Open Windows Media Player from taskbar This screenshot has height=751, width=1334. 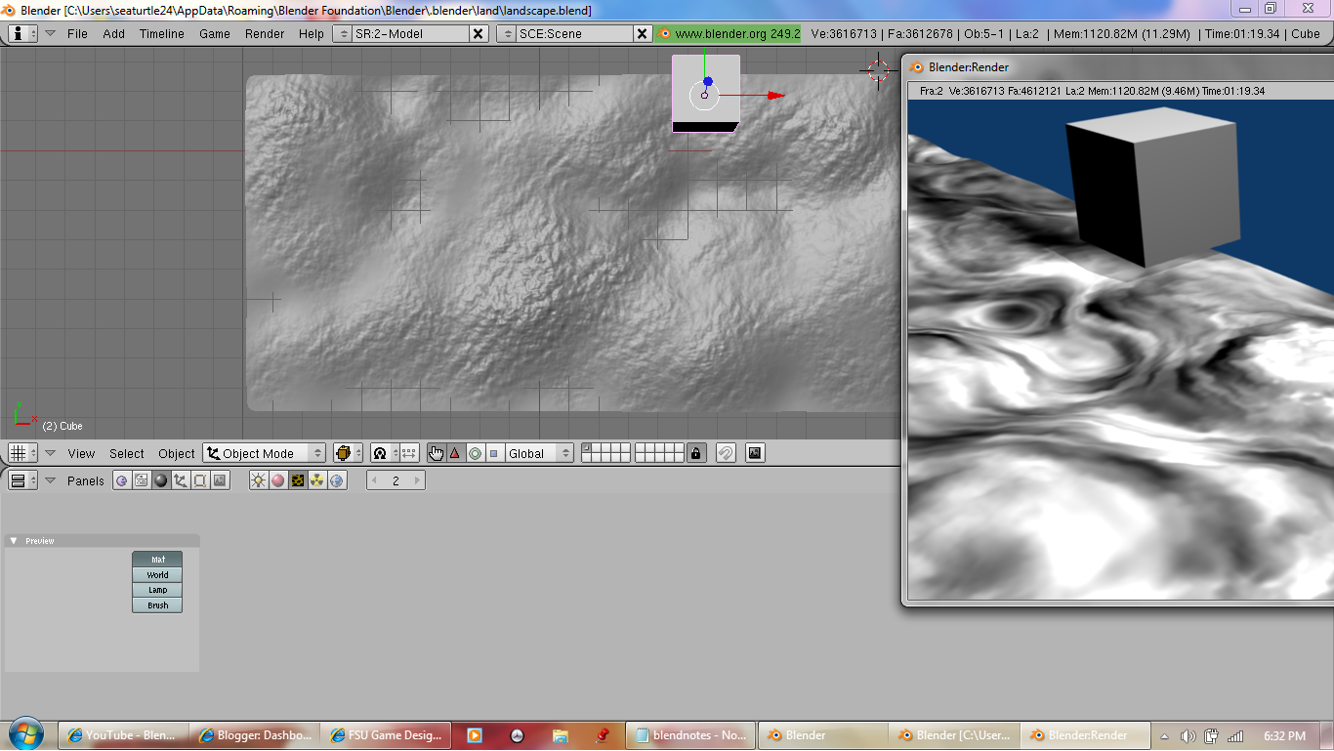(474, 735)
